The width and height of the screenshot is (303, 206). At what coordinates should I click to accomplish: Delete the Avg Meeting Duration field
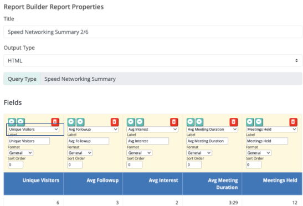click(x=233, y=122)
